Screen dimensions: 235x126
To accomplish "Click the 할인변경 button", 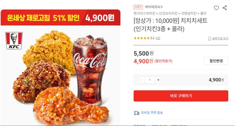I will (216, 61).
